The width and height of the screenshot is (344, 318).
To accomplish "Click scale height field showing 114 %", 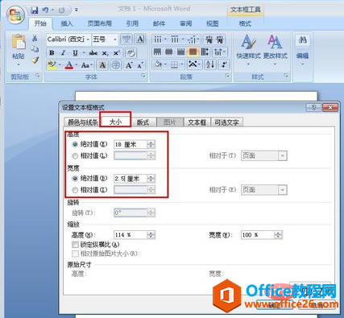I will pyautogui.click(x=131, y=235).
